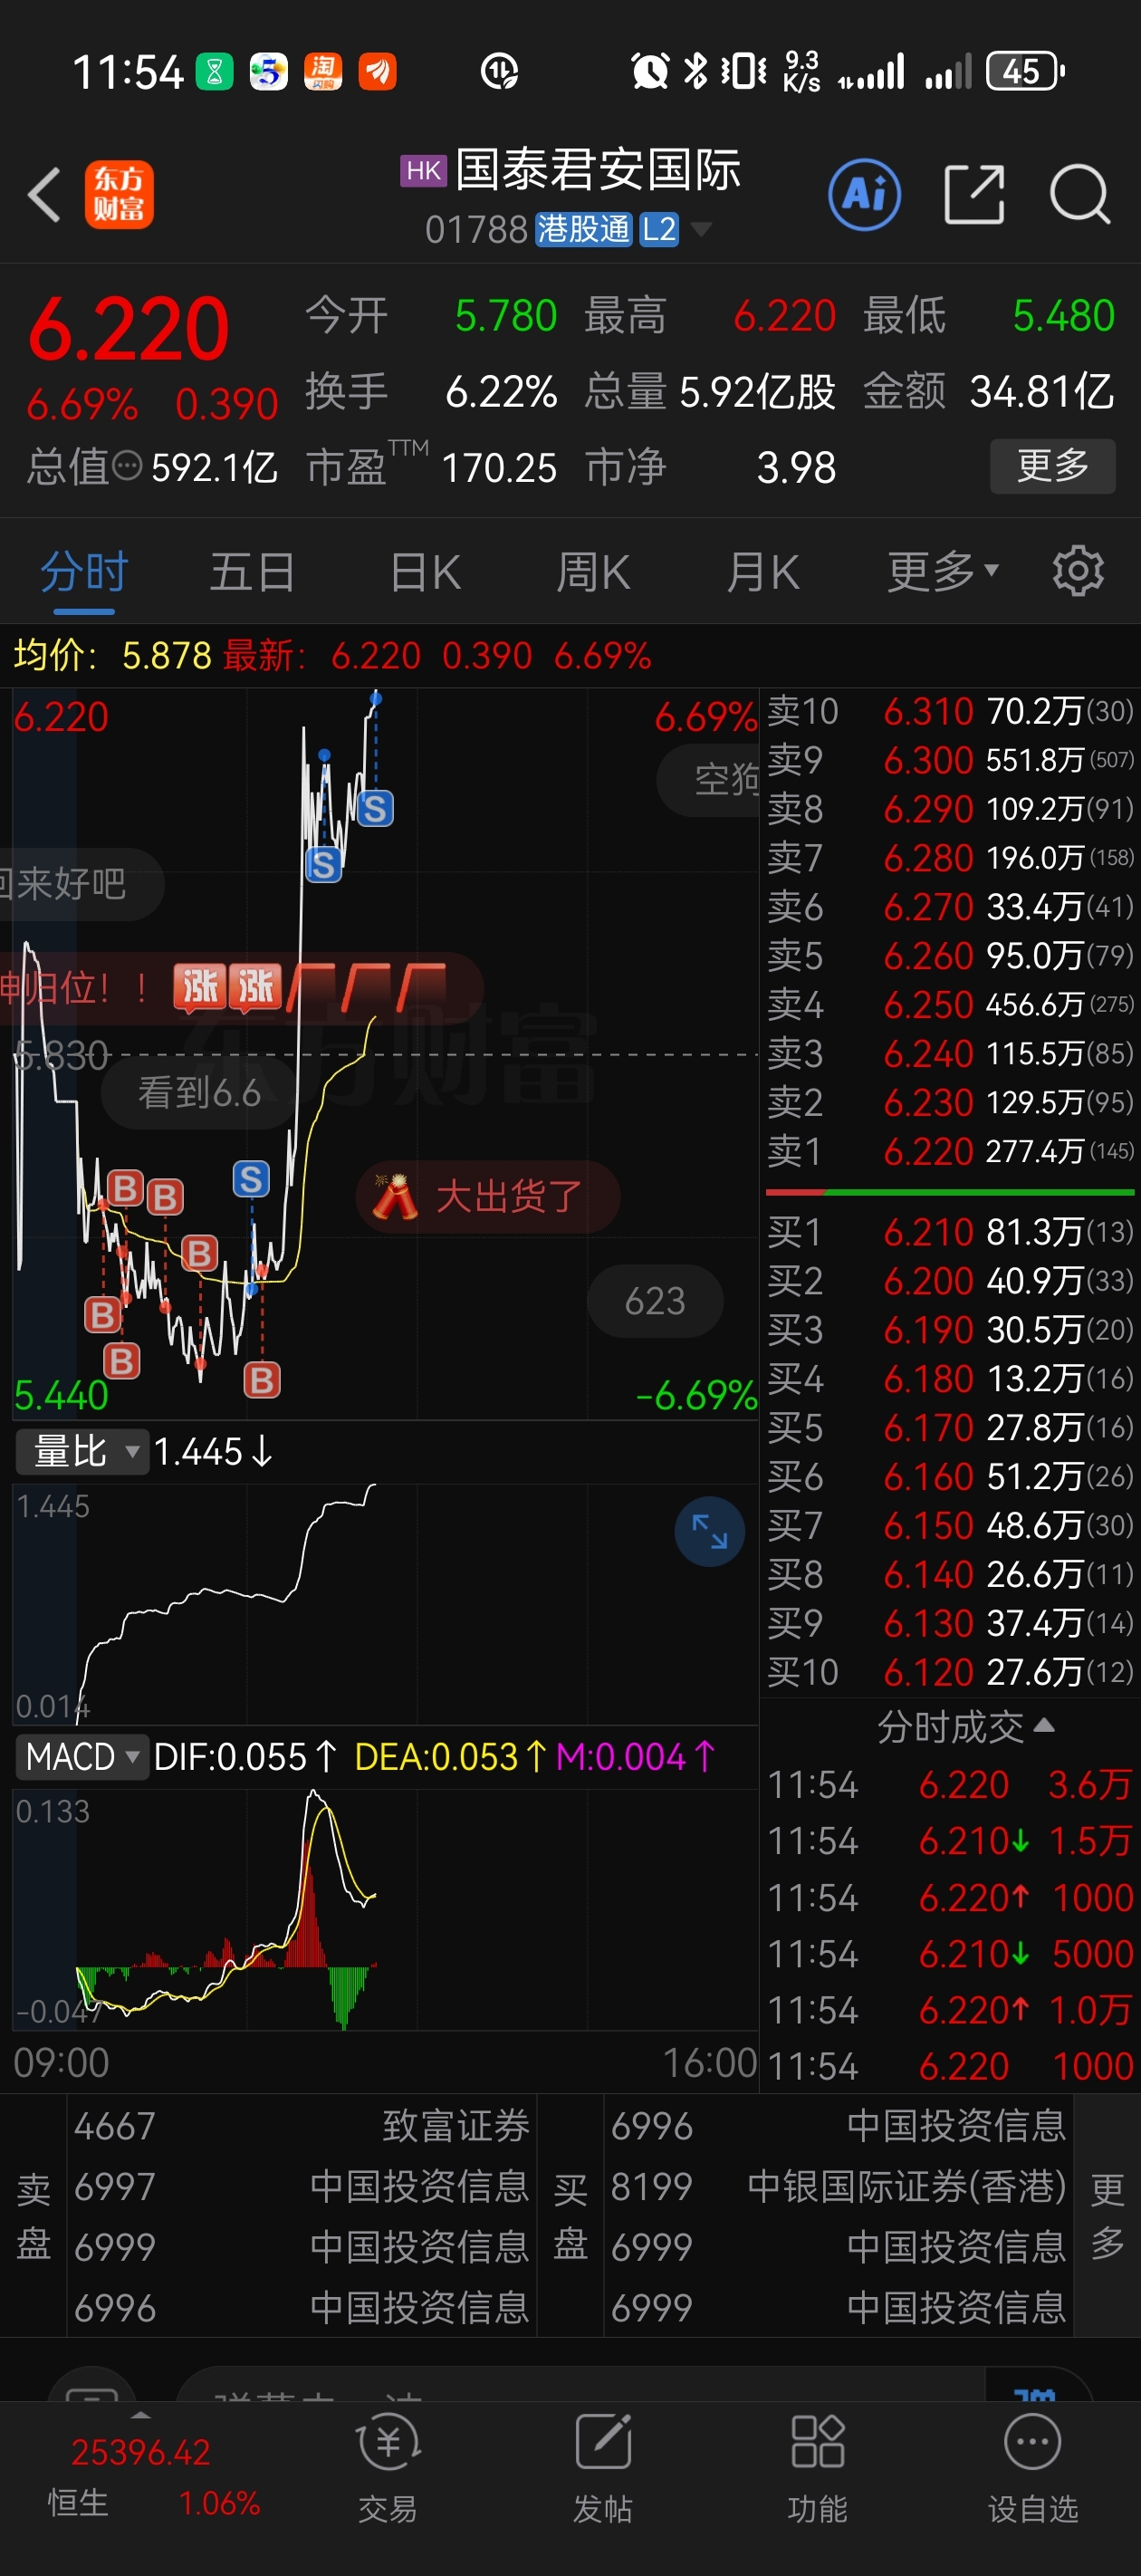Viewport: 1141px width, 2576px height.
Task: Tap 卖1 price 6.220 row
Action: [x=950, y=1151]
